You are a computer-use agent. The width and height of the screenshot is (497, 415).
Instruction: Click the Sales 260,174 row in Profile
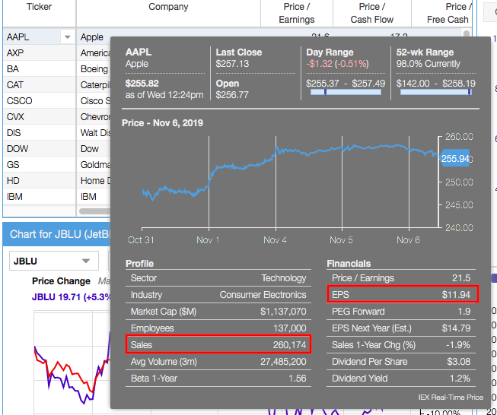point(218,344)
